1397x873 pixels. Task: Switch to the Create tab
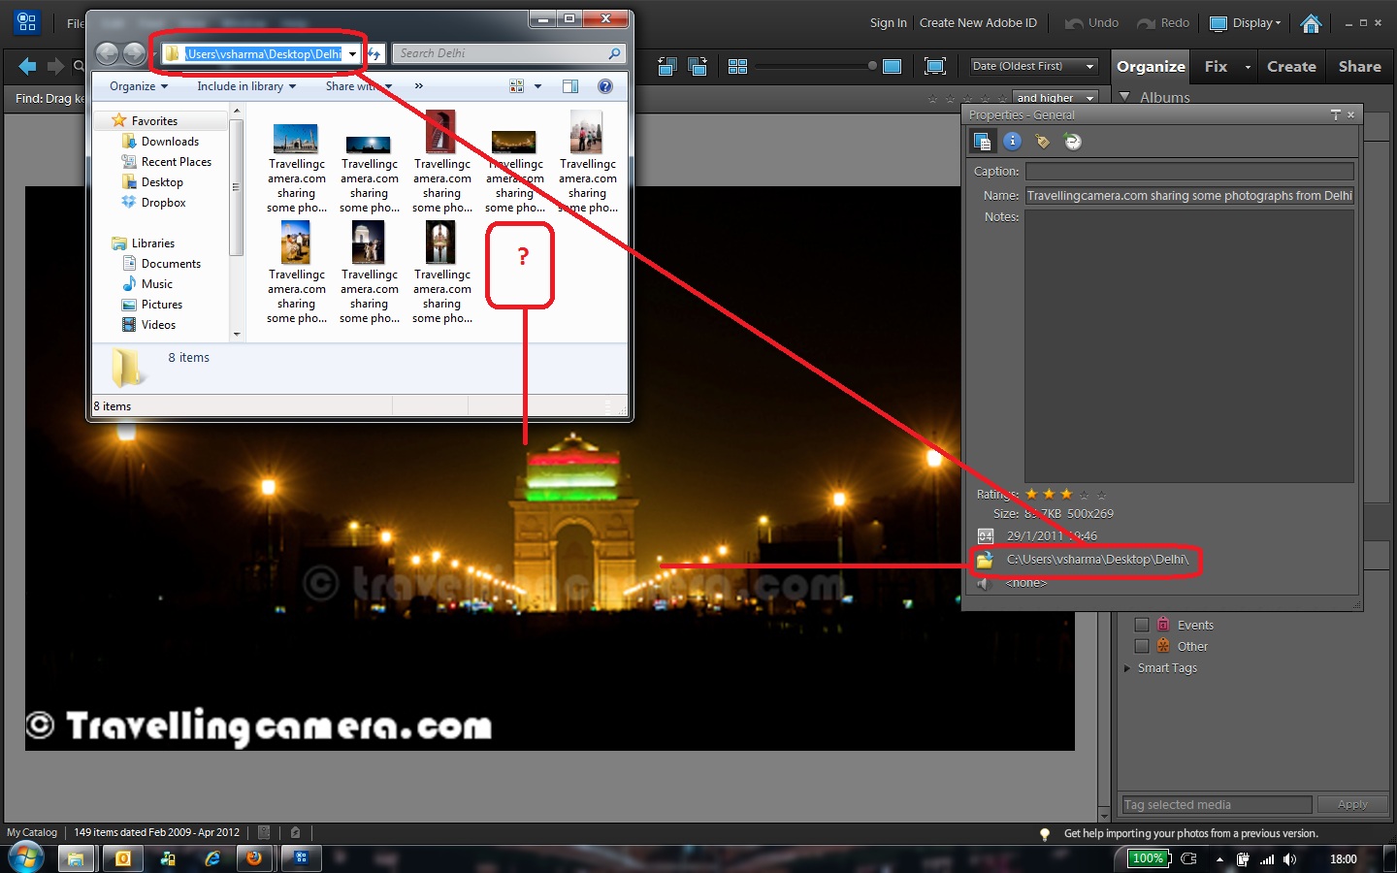[1291, 66]
